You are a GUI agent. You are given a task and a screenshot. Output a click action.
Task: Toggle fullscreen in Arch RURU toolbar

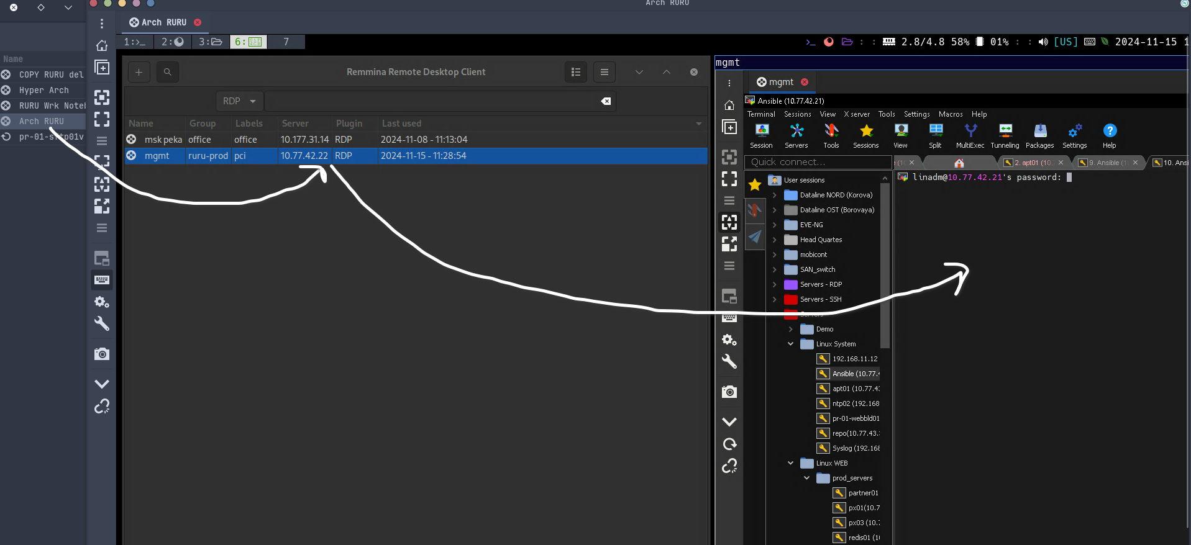pos(102,119)
